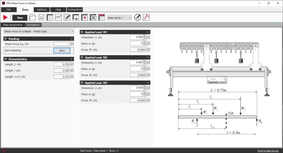Toggle checkbox next to Length L 0.750

tap(72, 64)
